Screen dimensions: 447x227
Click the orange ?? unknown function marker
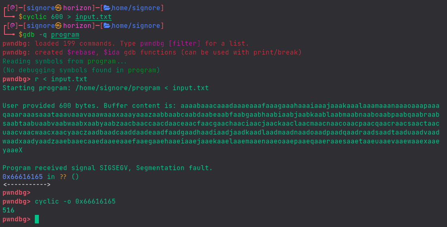63,177
